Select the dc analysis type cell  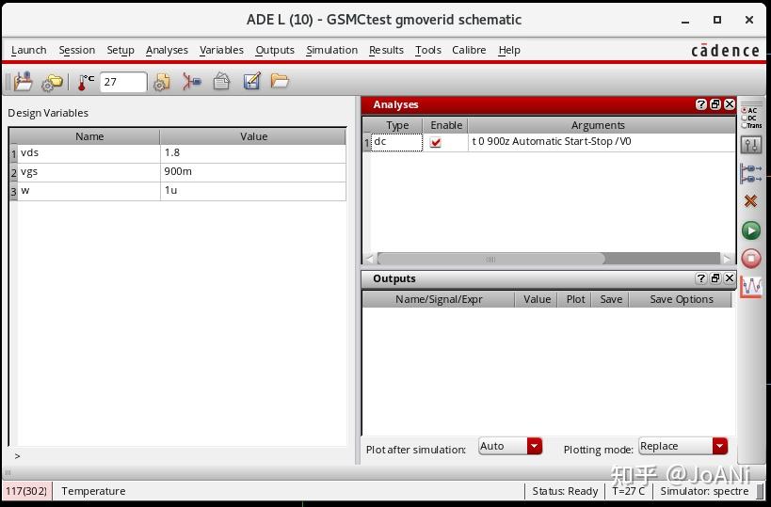coord(396,142)
